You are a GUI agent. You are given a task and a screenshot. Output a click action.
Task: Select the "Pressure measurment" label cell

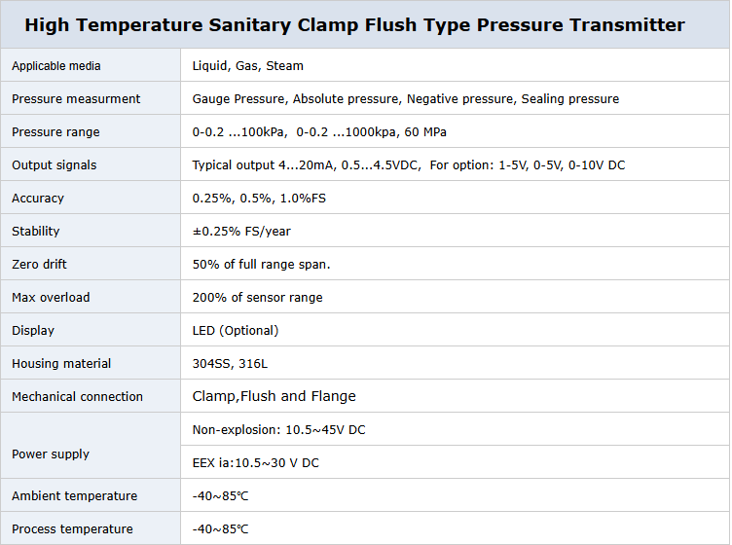pos(76,99)
